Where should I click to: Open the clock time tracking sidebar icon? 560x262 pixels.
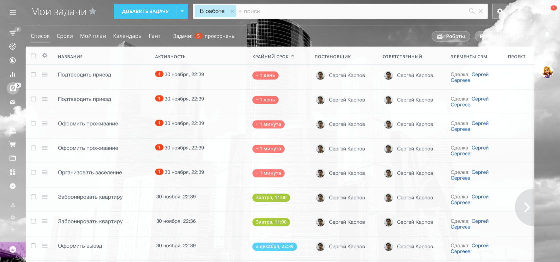[13, 61]
